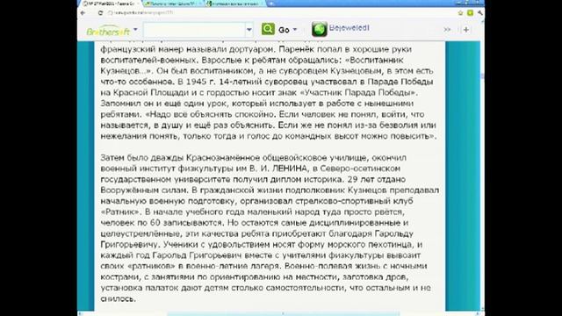
Task: Click the browser back arrow
Action: tap(83, 13)
